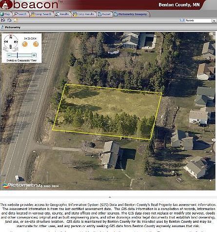
Task: Click the first toolbar icon below the Map tab
Action: coord(3,20)
